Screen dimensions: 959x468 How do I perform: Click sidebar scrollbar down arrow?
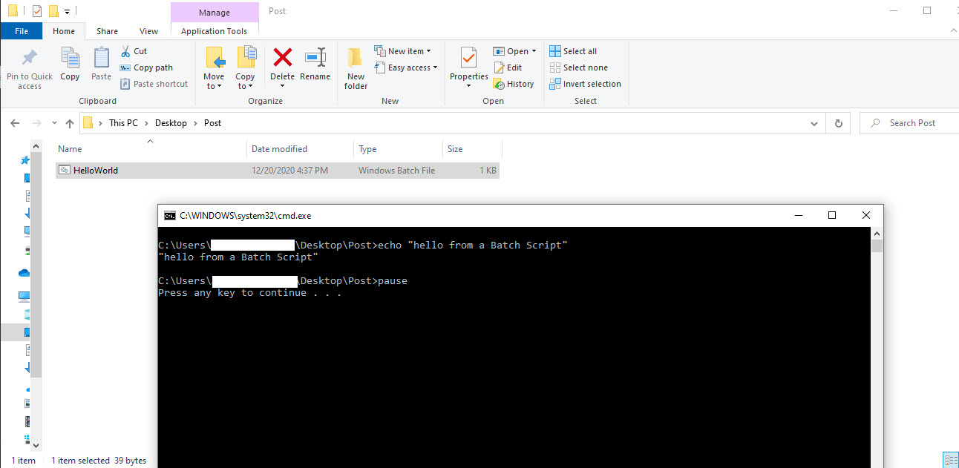coord(36,445)
